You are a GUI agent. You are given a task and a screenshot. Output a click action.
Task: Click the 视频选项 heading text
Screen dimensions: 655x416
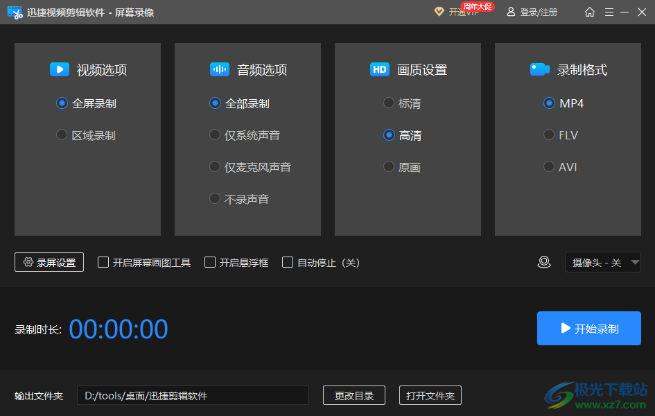(x=102, y=70)
